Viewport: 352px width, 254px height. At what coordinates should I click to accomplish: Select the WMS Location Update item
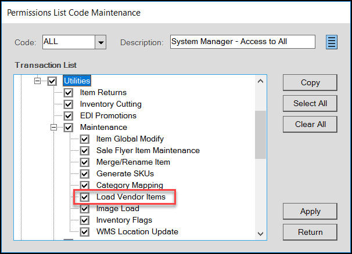coord(137,231)
